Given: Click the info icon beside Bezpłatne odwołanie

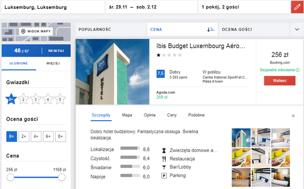Looking at the screenshot, I should tap(297, 70).
